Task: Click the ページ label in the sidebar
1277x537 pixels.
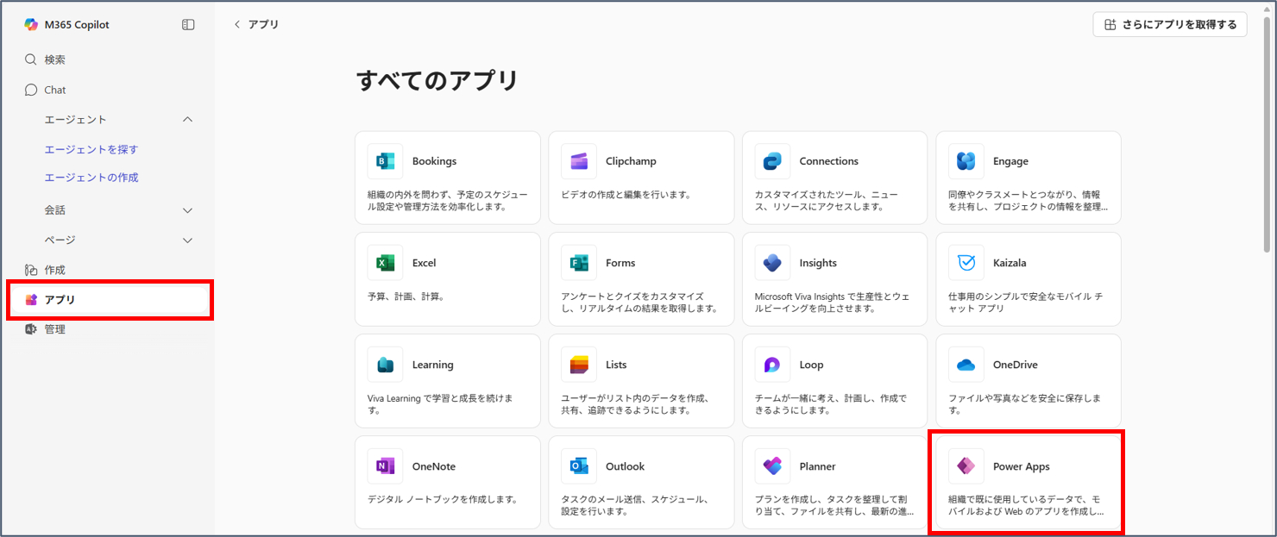Action: 60,240
